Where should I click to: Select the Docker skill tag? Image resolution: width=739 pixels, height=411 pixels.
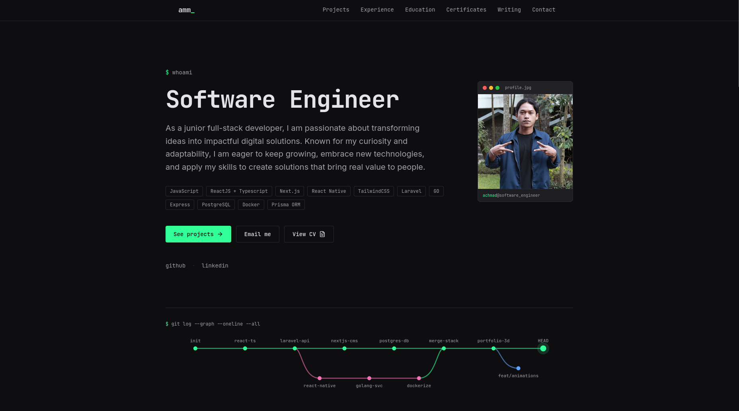tap(251, 205)
